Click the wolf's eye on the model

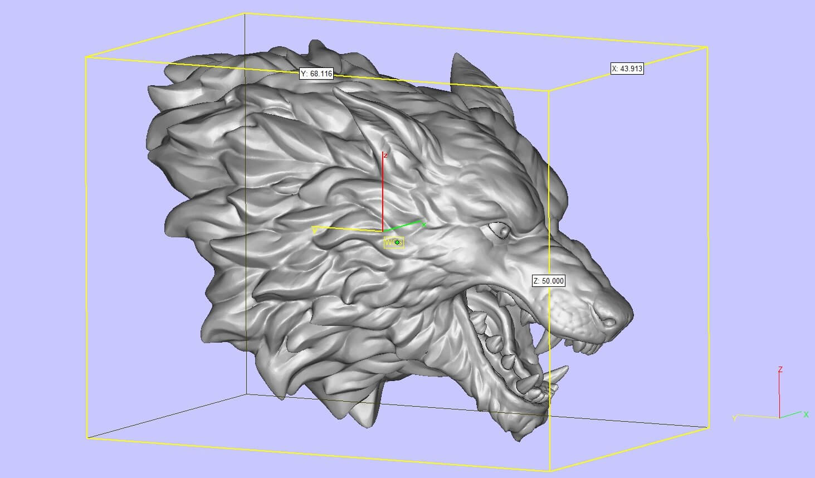(x=498, y=230)
